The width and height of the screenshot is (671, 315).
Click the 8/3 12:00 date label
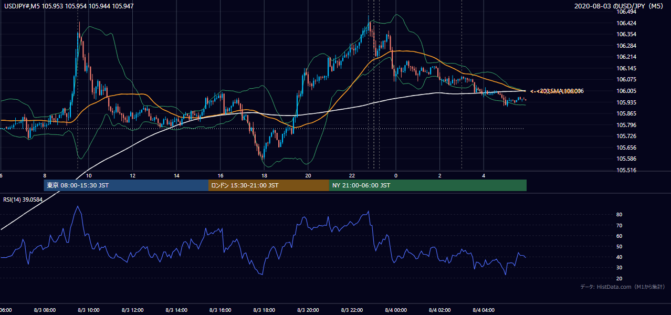pos(133,310)
